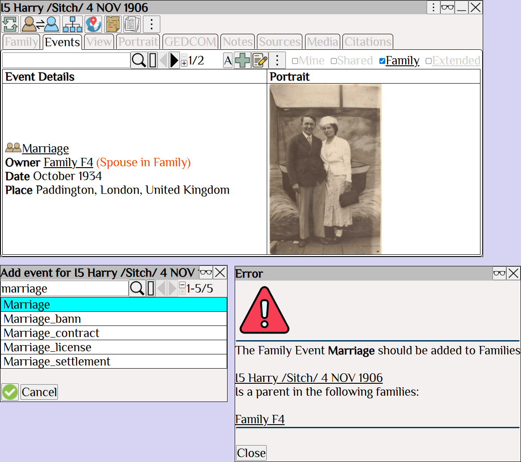Viewport: 521px width, 462px height.
Task: Enable the Mine checkbox
Action: (x=295, y=61)
